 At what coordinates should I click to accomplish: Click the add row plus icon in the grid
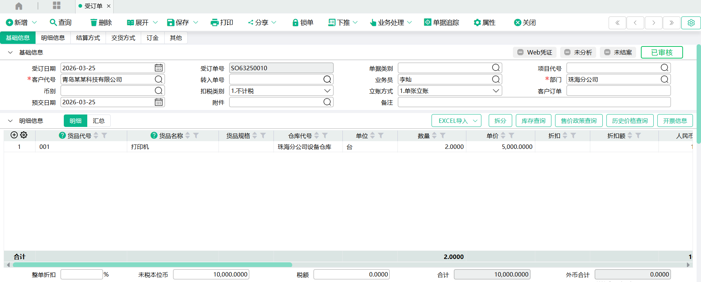14,135
